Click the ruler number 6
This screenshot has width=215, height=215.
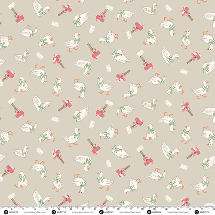click(x=71, y=209)
